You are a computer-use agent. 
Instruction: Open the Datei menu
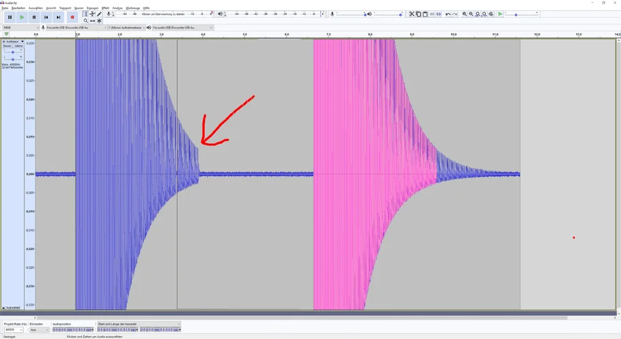5,8
